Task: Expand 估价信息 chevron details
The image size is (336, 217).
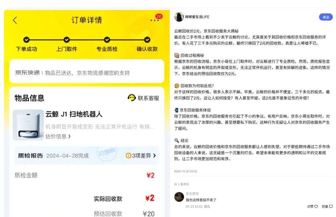Action: coord(69,136)
